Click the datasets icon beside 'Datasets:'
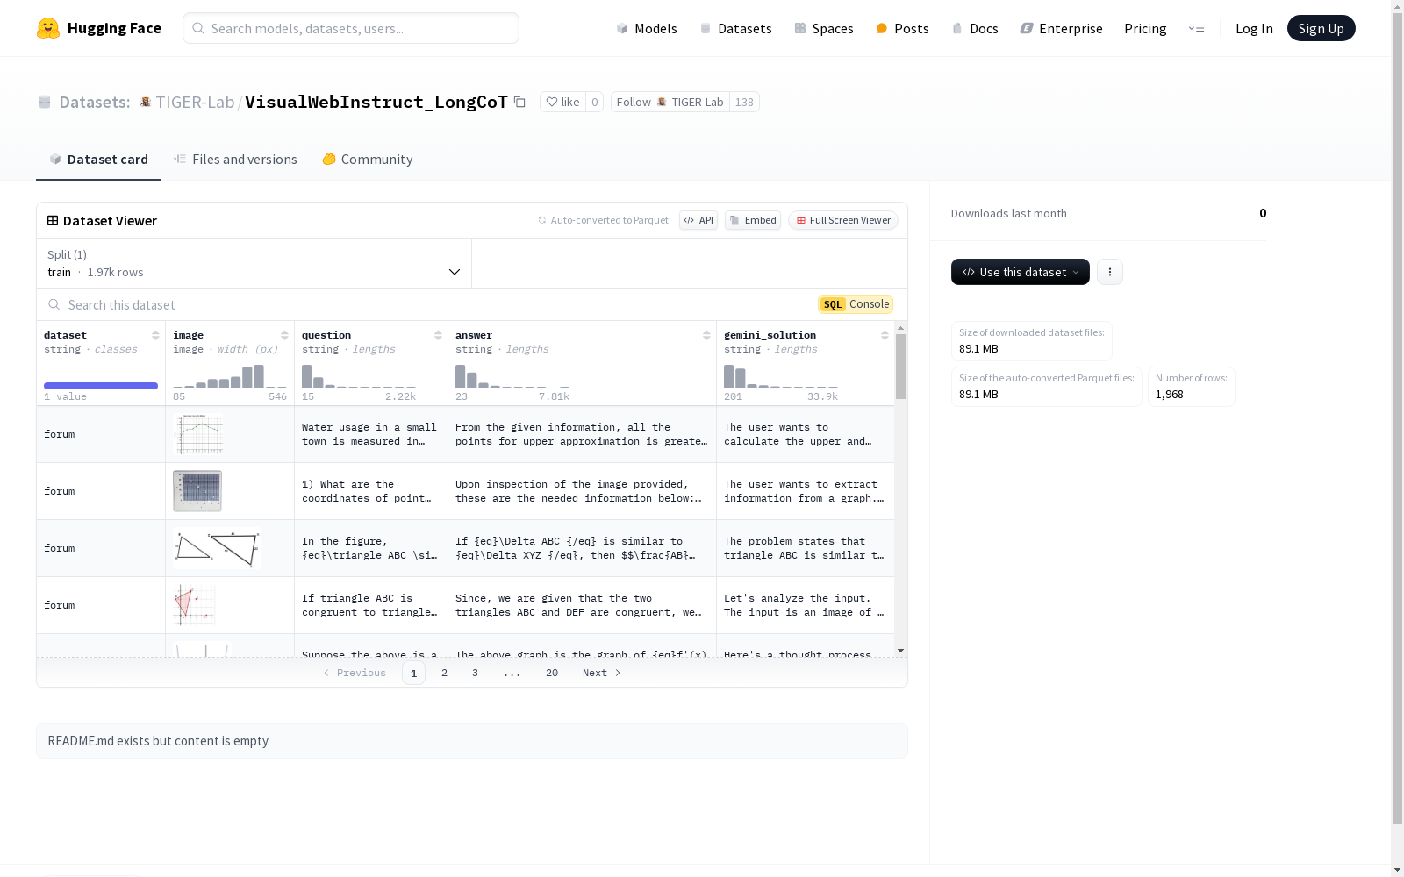Image resolution: width=1404 pixels, height=877 pixels. [45, 102]
